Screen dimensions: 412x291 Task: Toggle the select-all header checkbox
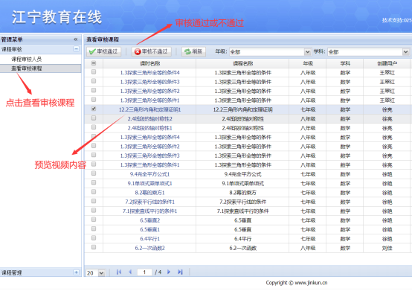click(94, 63)
